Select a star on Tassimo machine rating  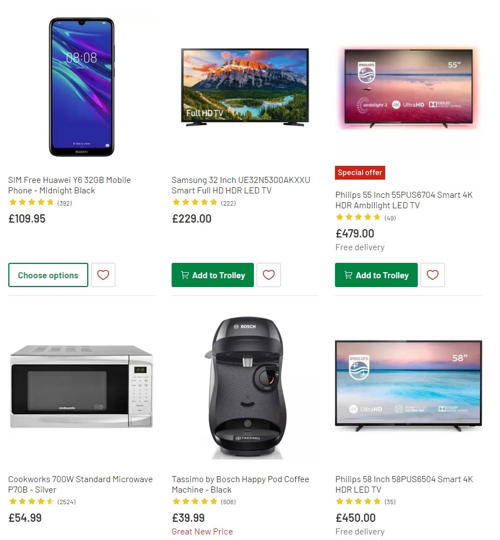click(x=195, y=501)
